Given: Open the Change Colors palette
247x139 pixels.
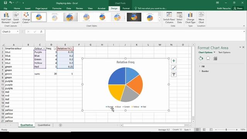Looking at the screenshot, I should 26,18.
